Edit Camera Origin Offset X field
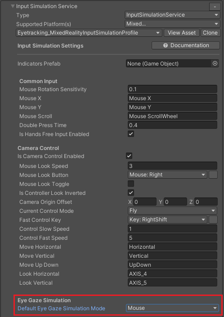This screenshot has width=224, height=317. tap(144, 202)
